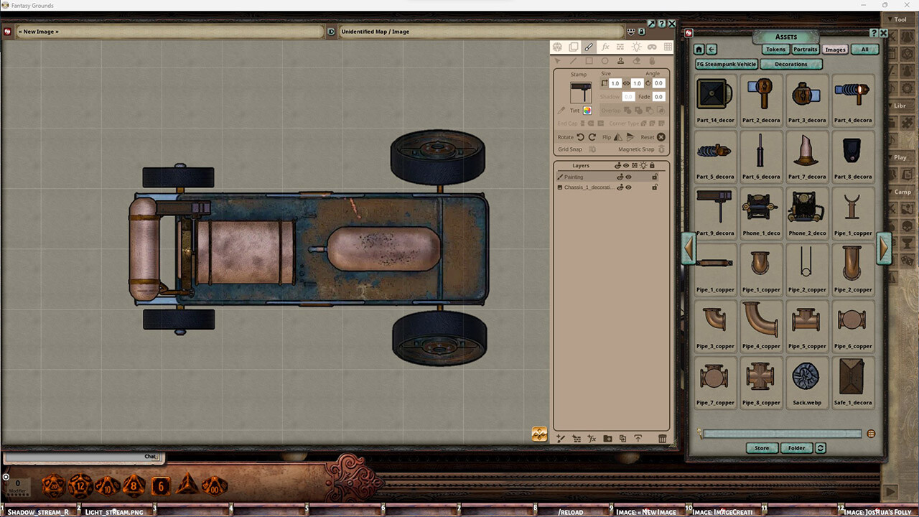Go to previous assets page arrow

(x=689, y=248)
